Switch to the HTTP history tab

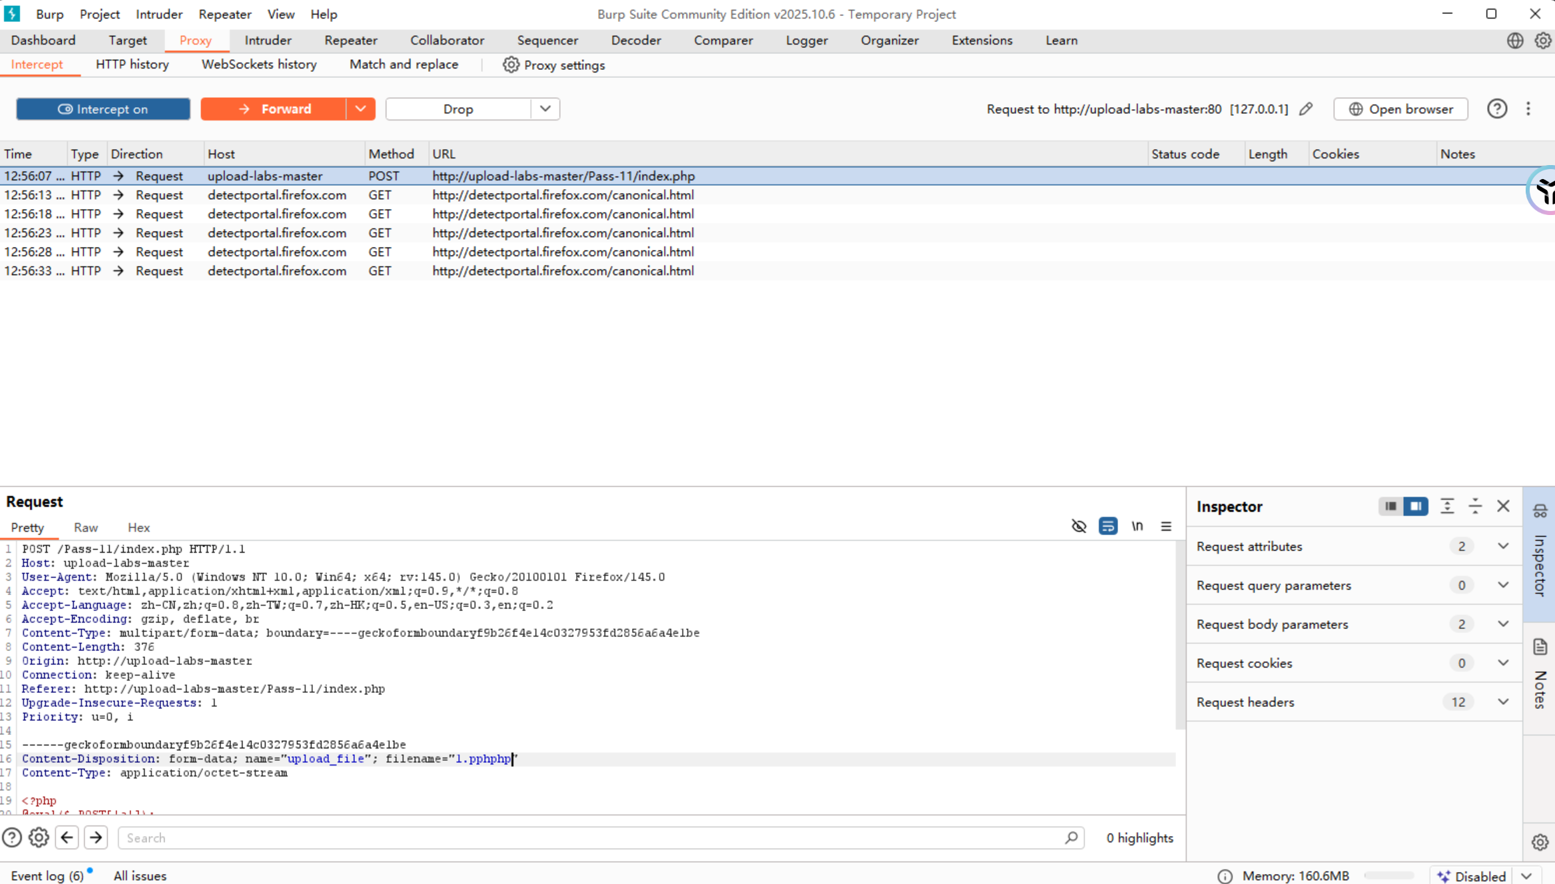[132, 65]
